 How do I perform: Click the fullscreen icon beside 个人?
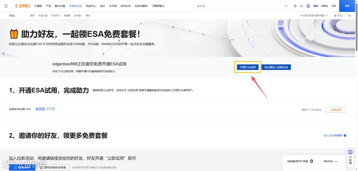(x=350, y=16)
